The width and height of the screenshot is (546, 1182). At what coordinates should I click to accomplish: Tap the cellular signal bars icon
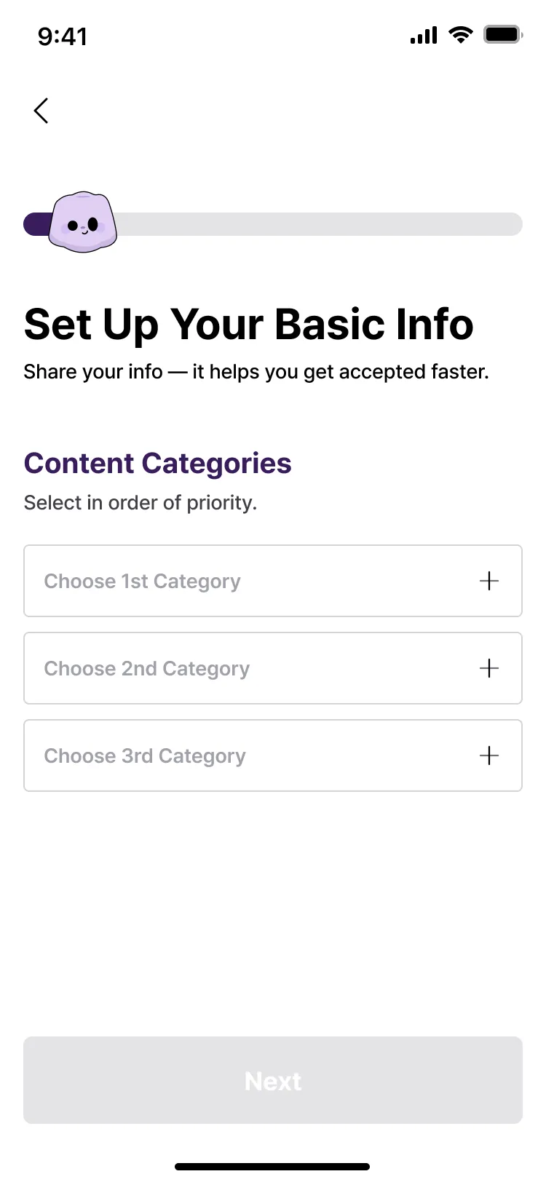point(424,35)
